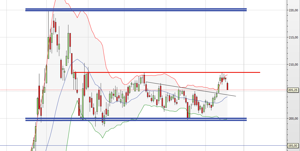Click the 215,00 price axis label

point(293,37)
